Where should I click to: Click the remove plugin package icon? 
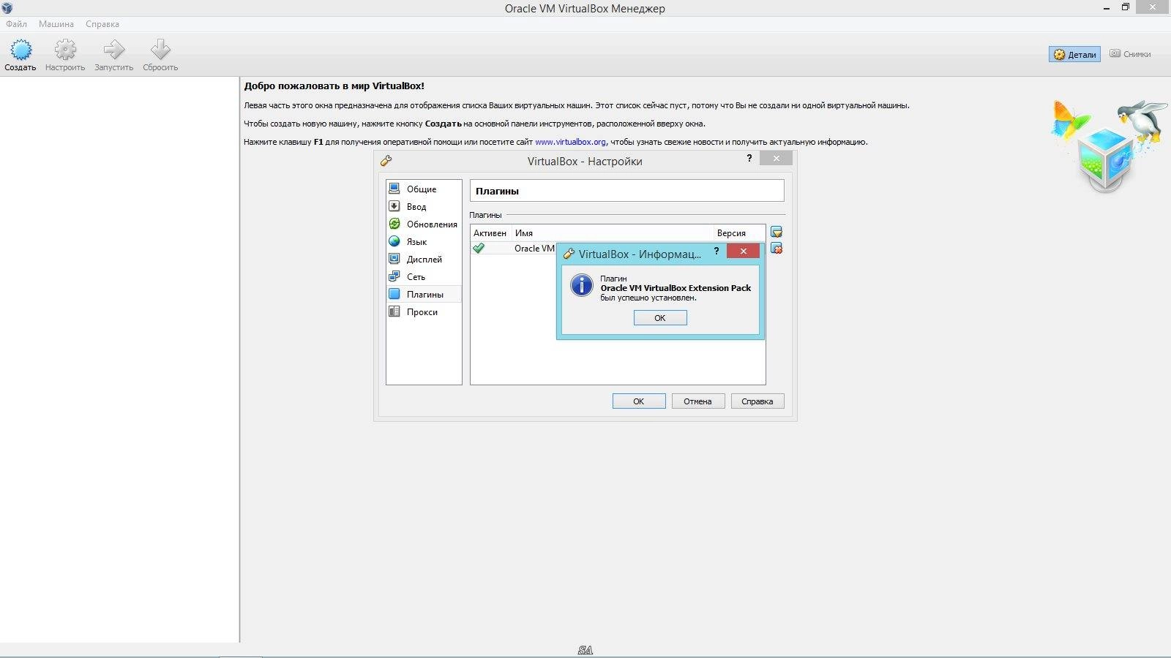tap(777, 249)
